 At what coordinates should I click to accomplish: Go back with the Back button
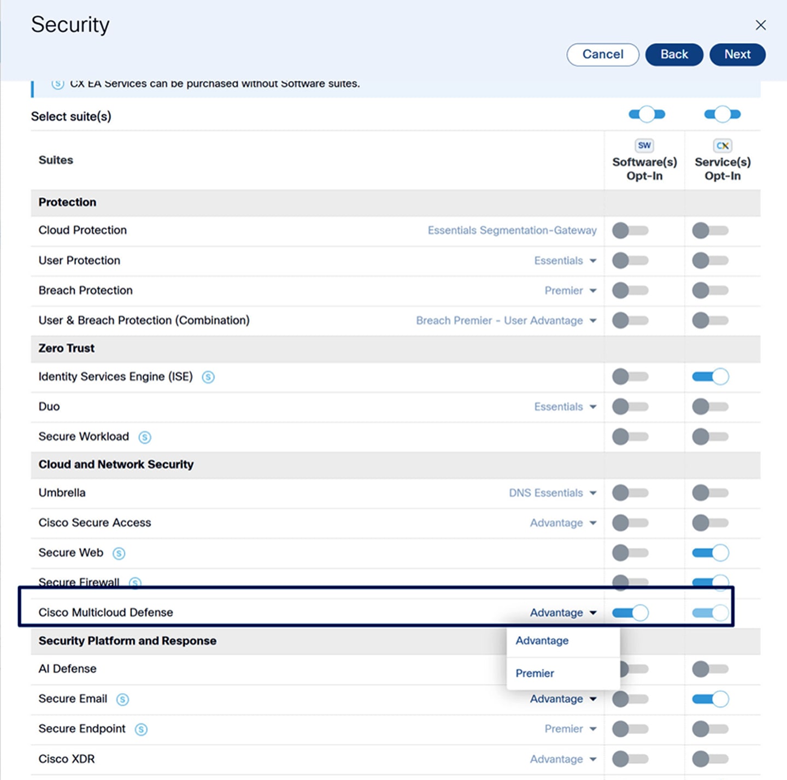point(674,54)
